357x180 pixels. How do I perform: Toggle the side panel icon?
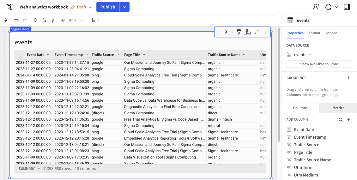click(347, 7)
